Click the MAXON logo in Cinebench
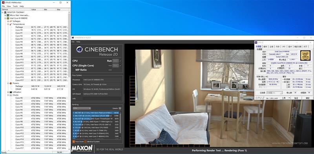Image resolution: width=314 pixels, height=154 pixels. (82, 149)
